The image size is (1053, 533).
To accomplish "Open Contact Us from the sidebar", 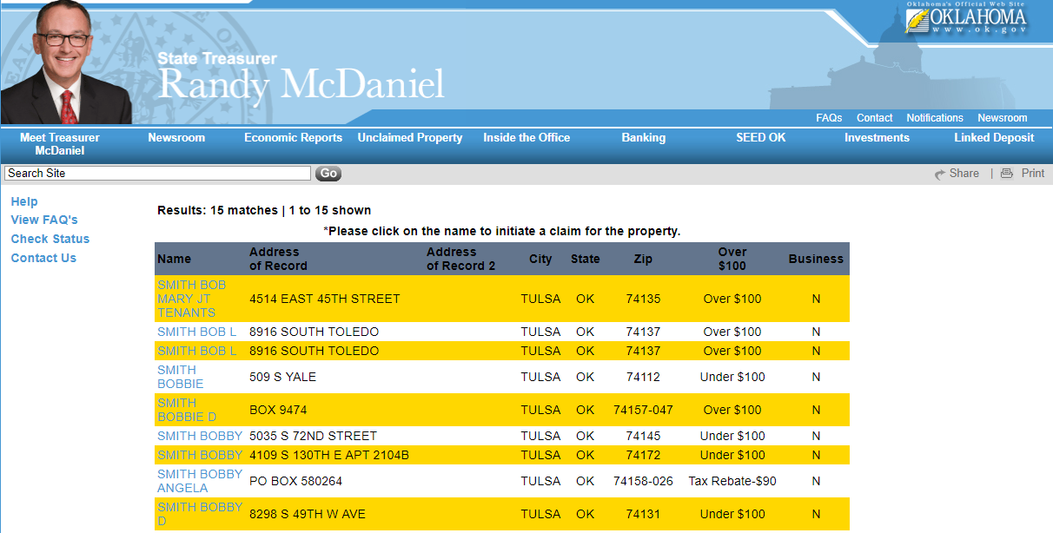I will [x=43, y=258].
